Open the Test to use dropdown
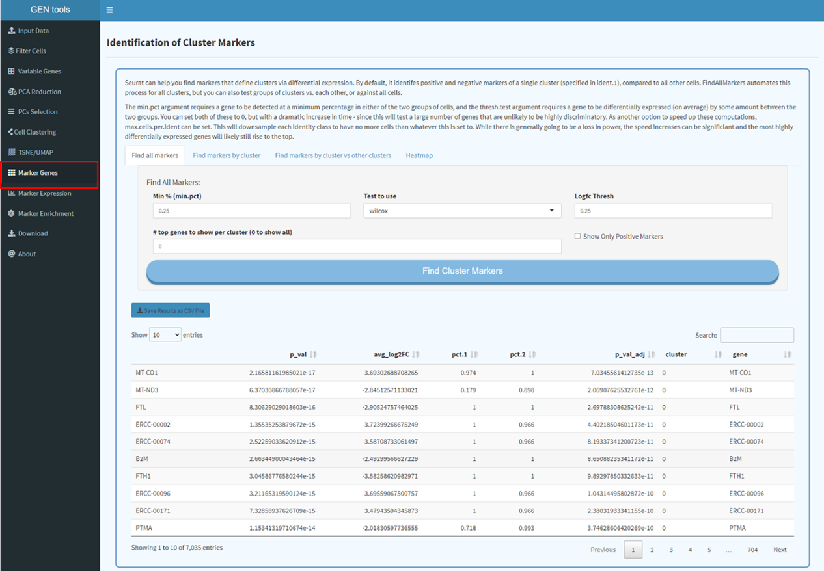 point(462,211)
